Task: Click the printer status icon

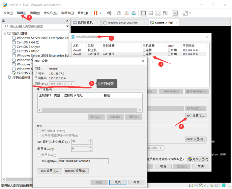Action: tap(206, 185)
